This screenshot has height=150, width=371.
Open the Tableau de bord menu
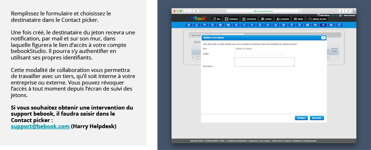317,19
